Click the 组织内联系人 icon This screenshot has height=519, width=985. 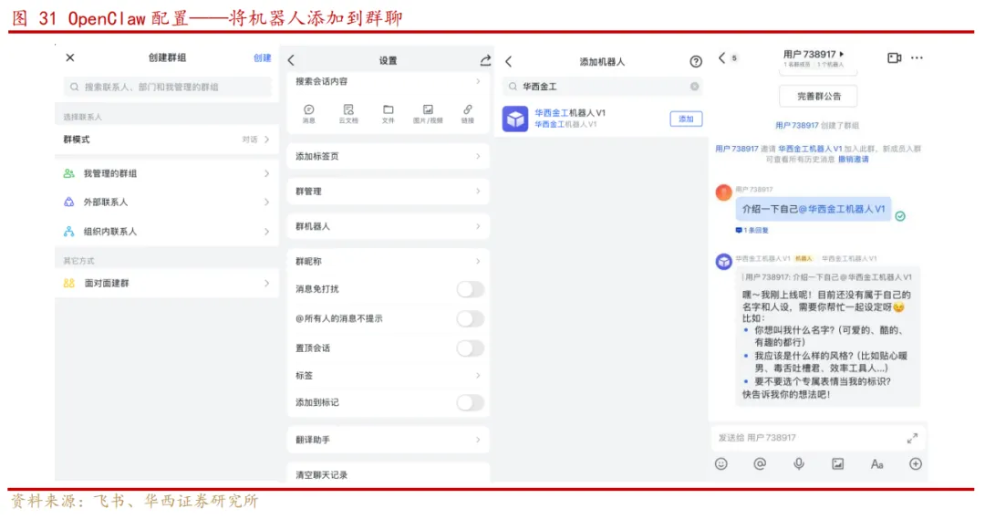point(69,232)
